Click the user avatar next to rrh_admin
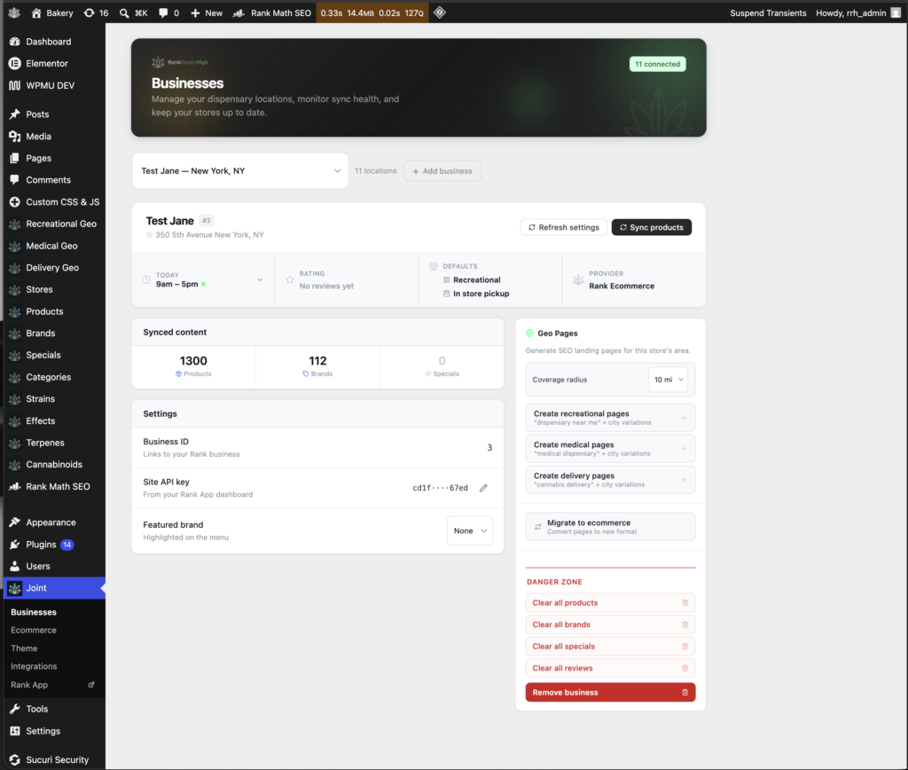The image size is (908, 770). click(896, 12)
